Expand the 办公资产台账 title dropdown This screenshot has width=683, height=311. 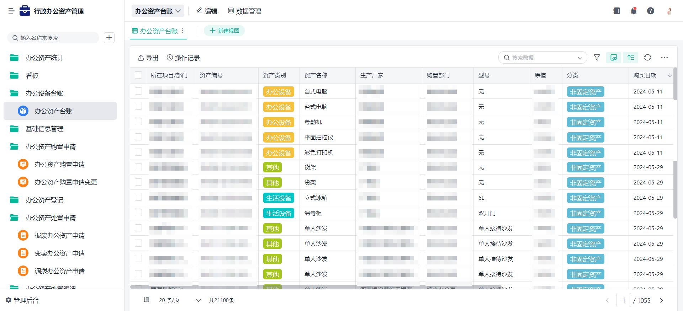[158, 11]
